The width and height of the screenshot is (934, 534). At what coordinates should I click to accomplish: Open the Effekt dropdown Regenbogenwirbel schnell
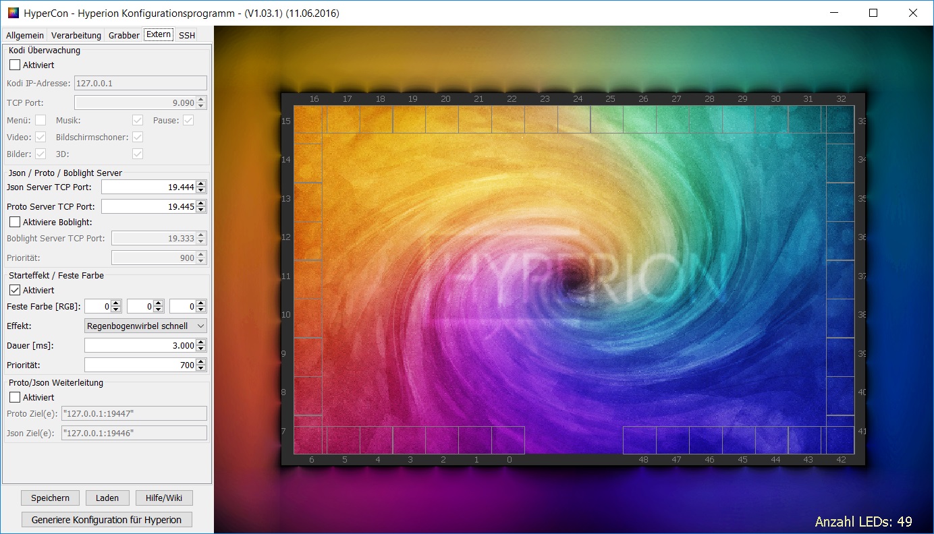click(145, 326)
